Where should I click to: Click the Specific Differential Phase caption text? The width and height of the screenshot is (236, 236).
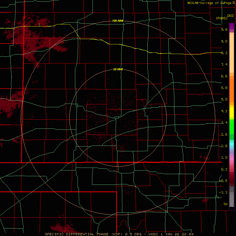point(119,234)
